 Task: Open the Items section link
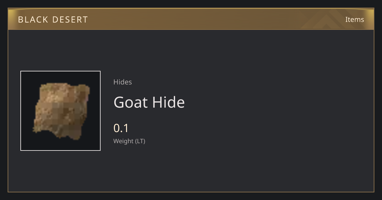click(x=355, y=19)
